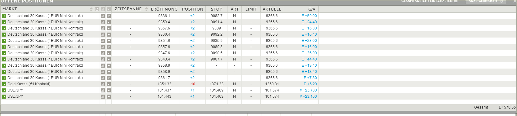Expand dropdown menu of row opened at 9336.1
Screen dimensions: 517x116
[109, 16]
